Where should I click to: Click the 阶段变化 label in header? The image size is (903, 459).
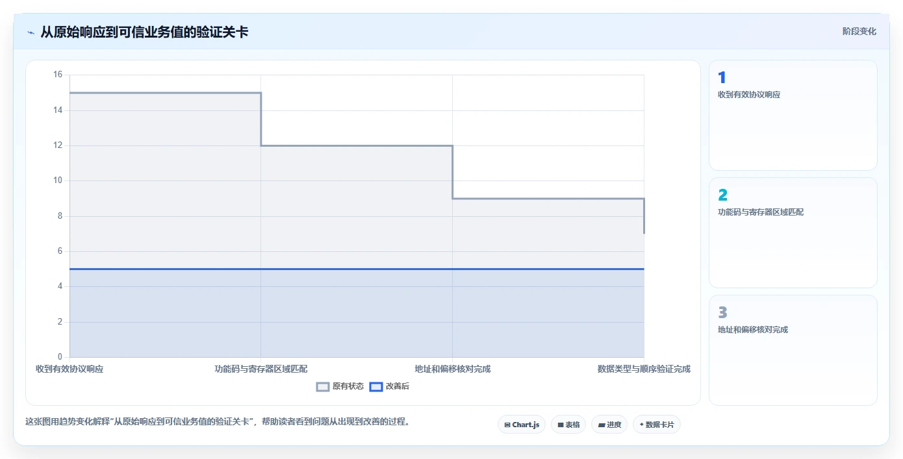point(859,31)
